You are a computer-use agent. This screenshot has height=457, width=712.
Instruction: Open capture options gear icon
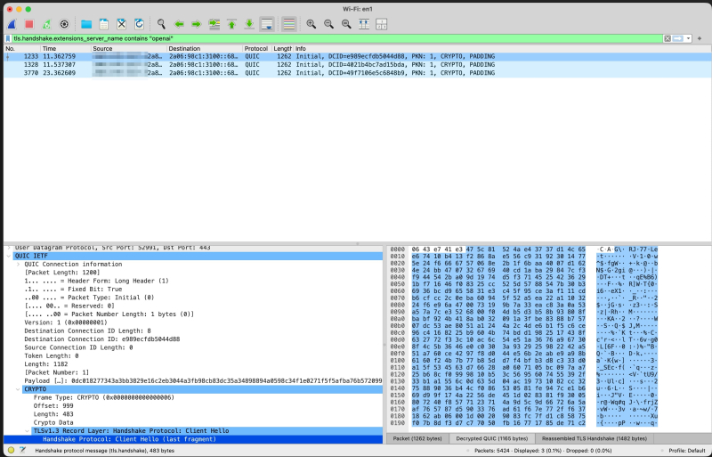pos(64,24)
